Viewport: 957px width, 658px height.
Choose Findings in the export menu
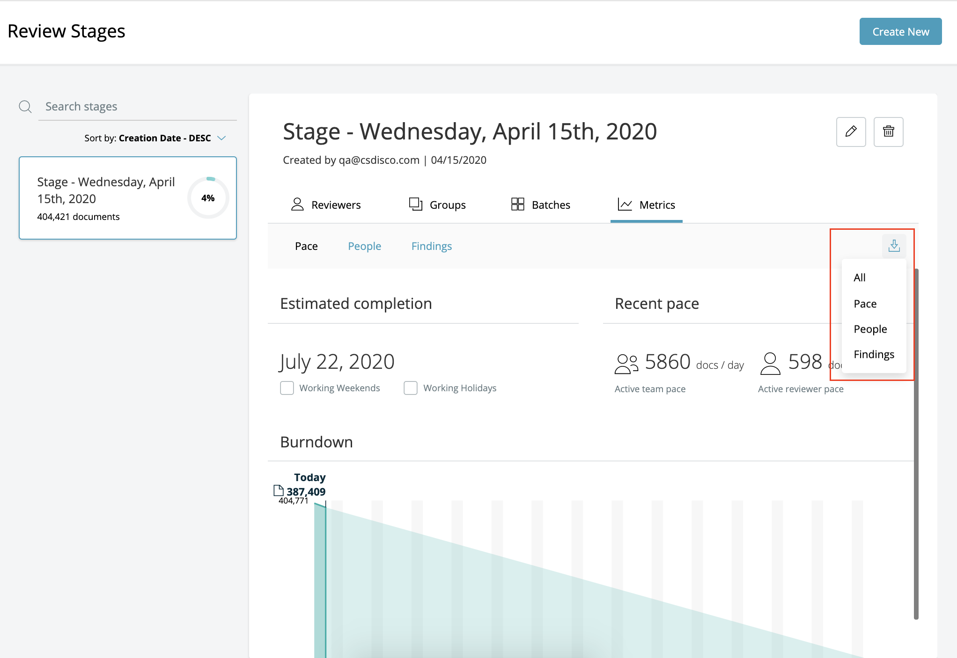[x=874, y=354]
